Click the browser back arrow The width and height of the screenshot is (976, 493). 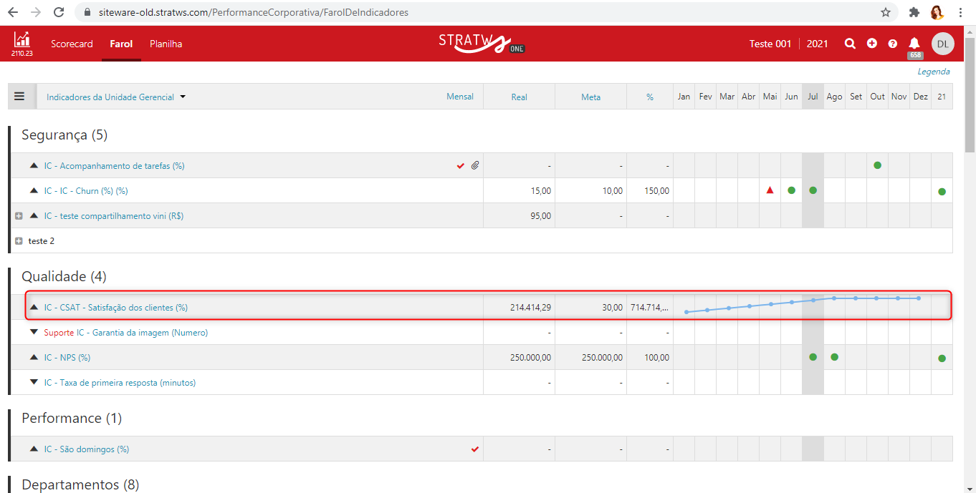tap(12, 12)
